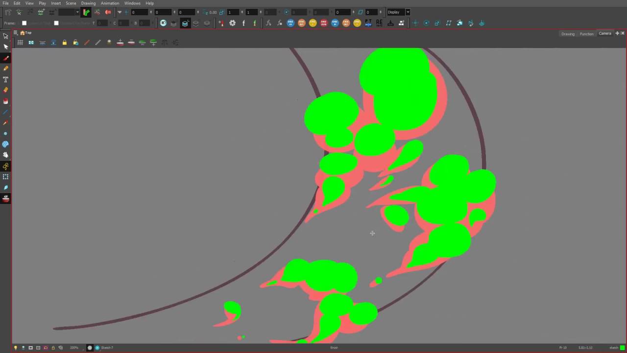Click the green flag script icon
The height and width of the screenshot is (353, 627).
255,23
